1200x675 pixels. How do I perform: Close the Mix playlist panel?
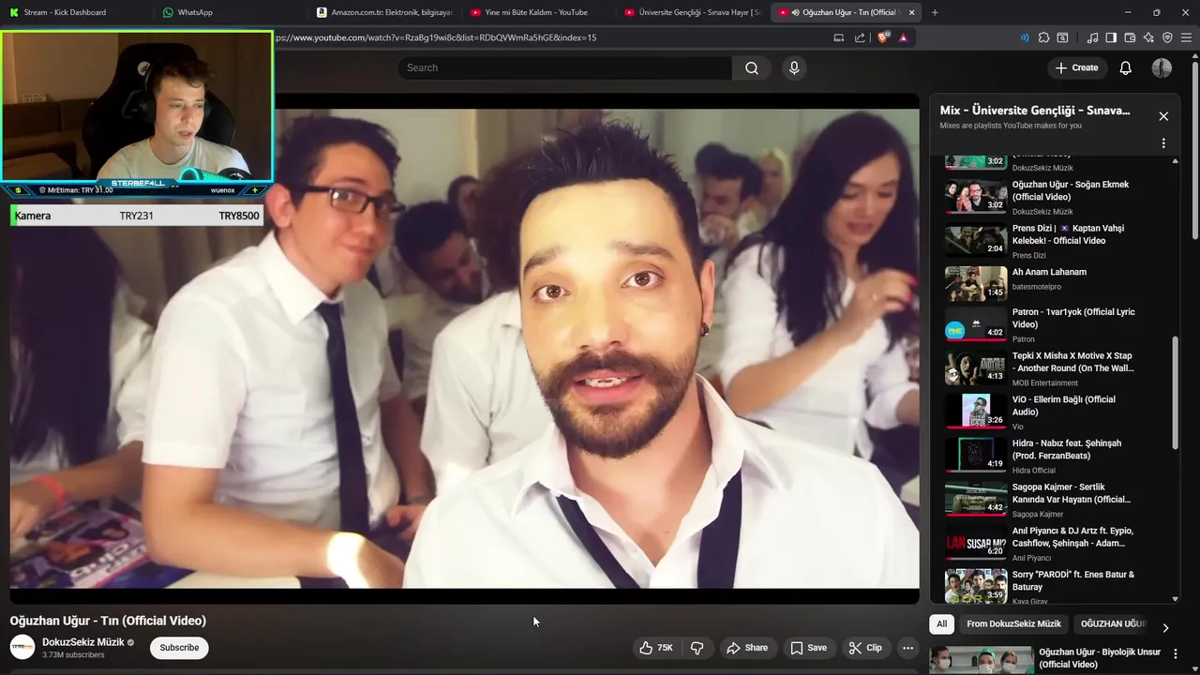[1163, 116]
